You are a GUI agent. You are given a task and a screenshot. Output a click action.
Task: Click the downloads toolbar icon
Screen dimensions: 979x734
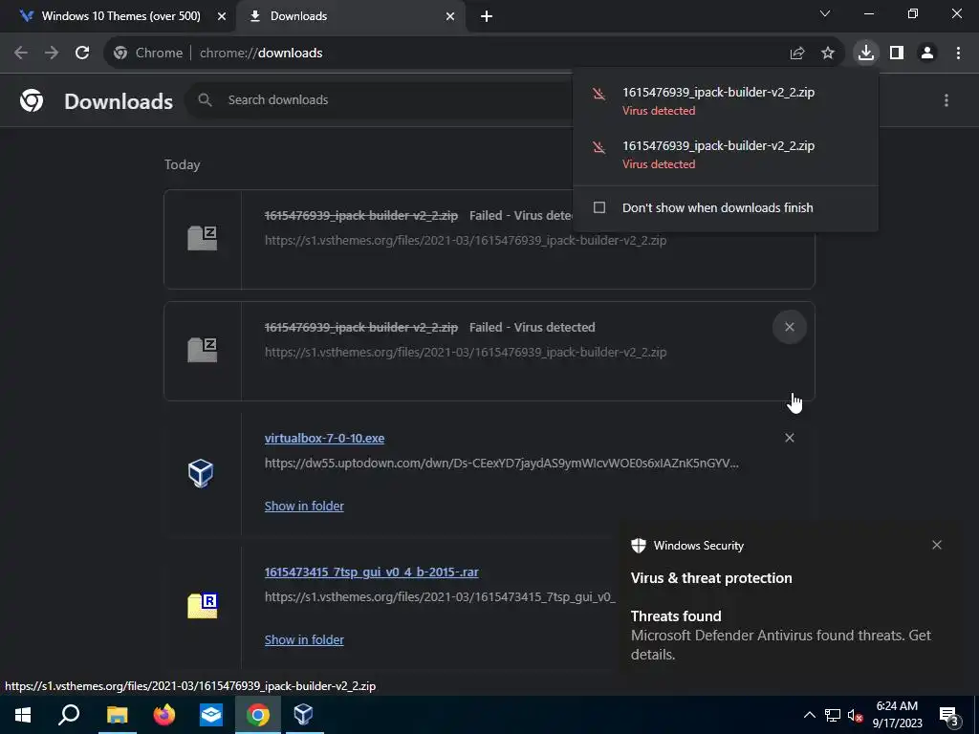866,53
